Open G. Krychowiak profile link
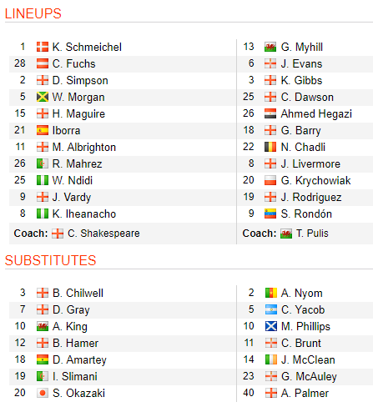Screen dimensions: 373x407 click(x=315, y=181)
